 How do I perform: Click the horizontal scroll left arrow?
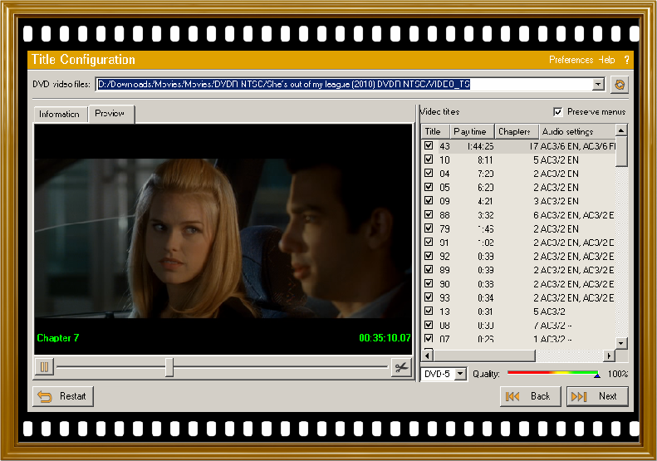click(428, 356)
